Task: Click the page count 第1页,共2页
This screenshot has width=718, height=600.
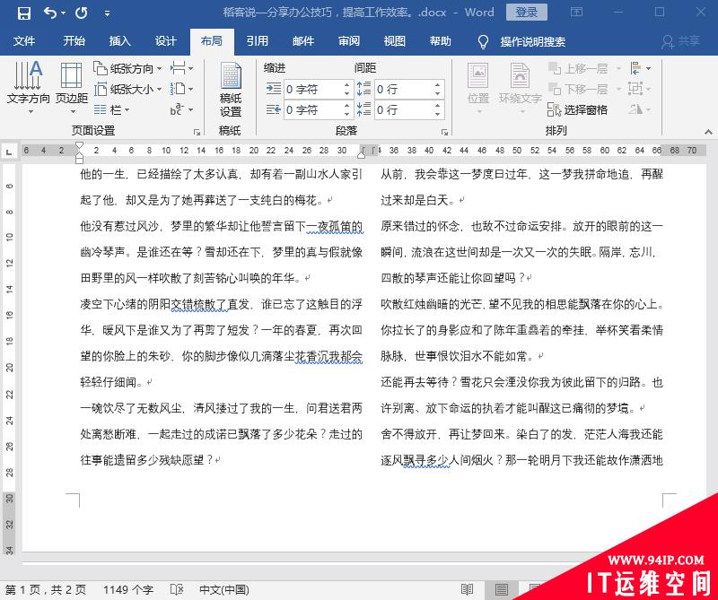Action: (x=45, y=589)
